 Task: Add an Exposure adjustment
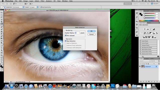click(x=154, y=29)
